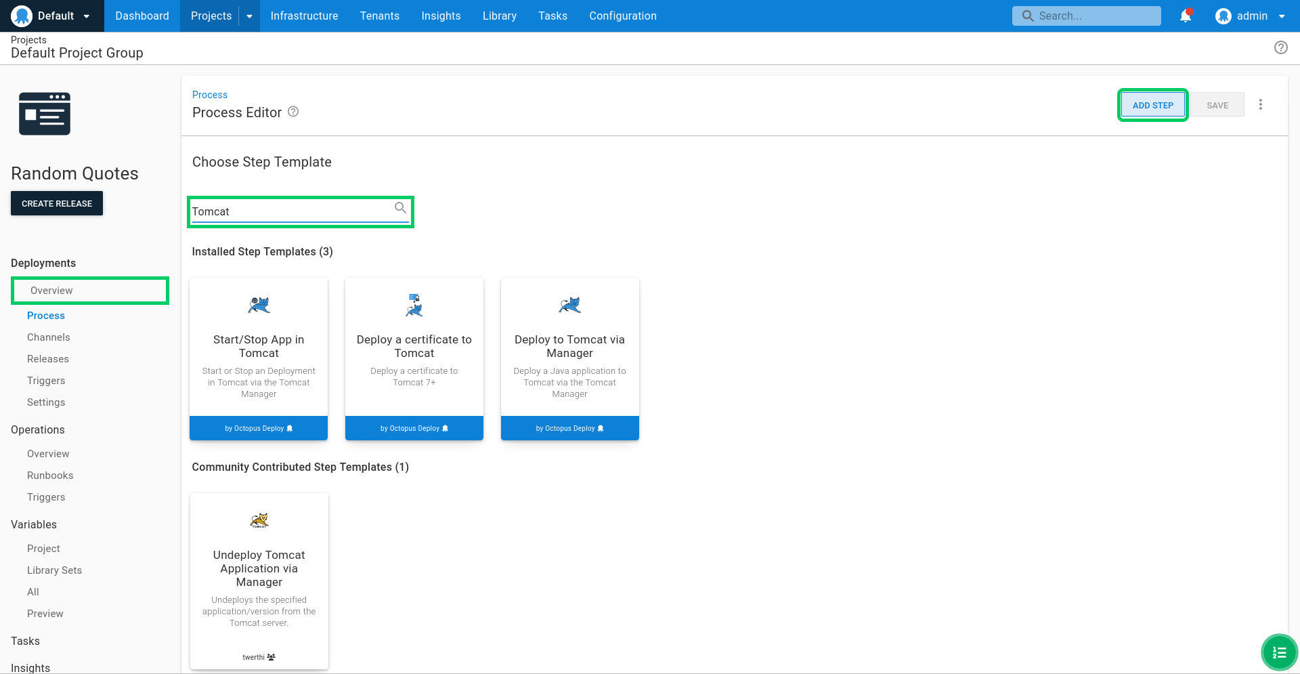Click the Deploy a certificate to Tomcat icon
Screen dimensions: 1300x674
[414, 306]
